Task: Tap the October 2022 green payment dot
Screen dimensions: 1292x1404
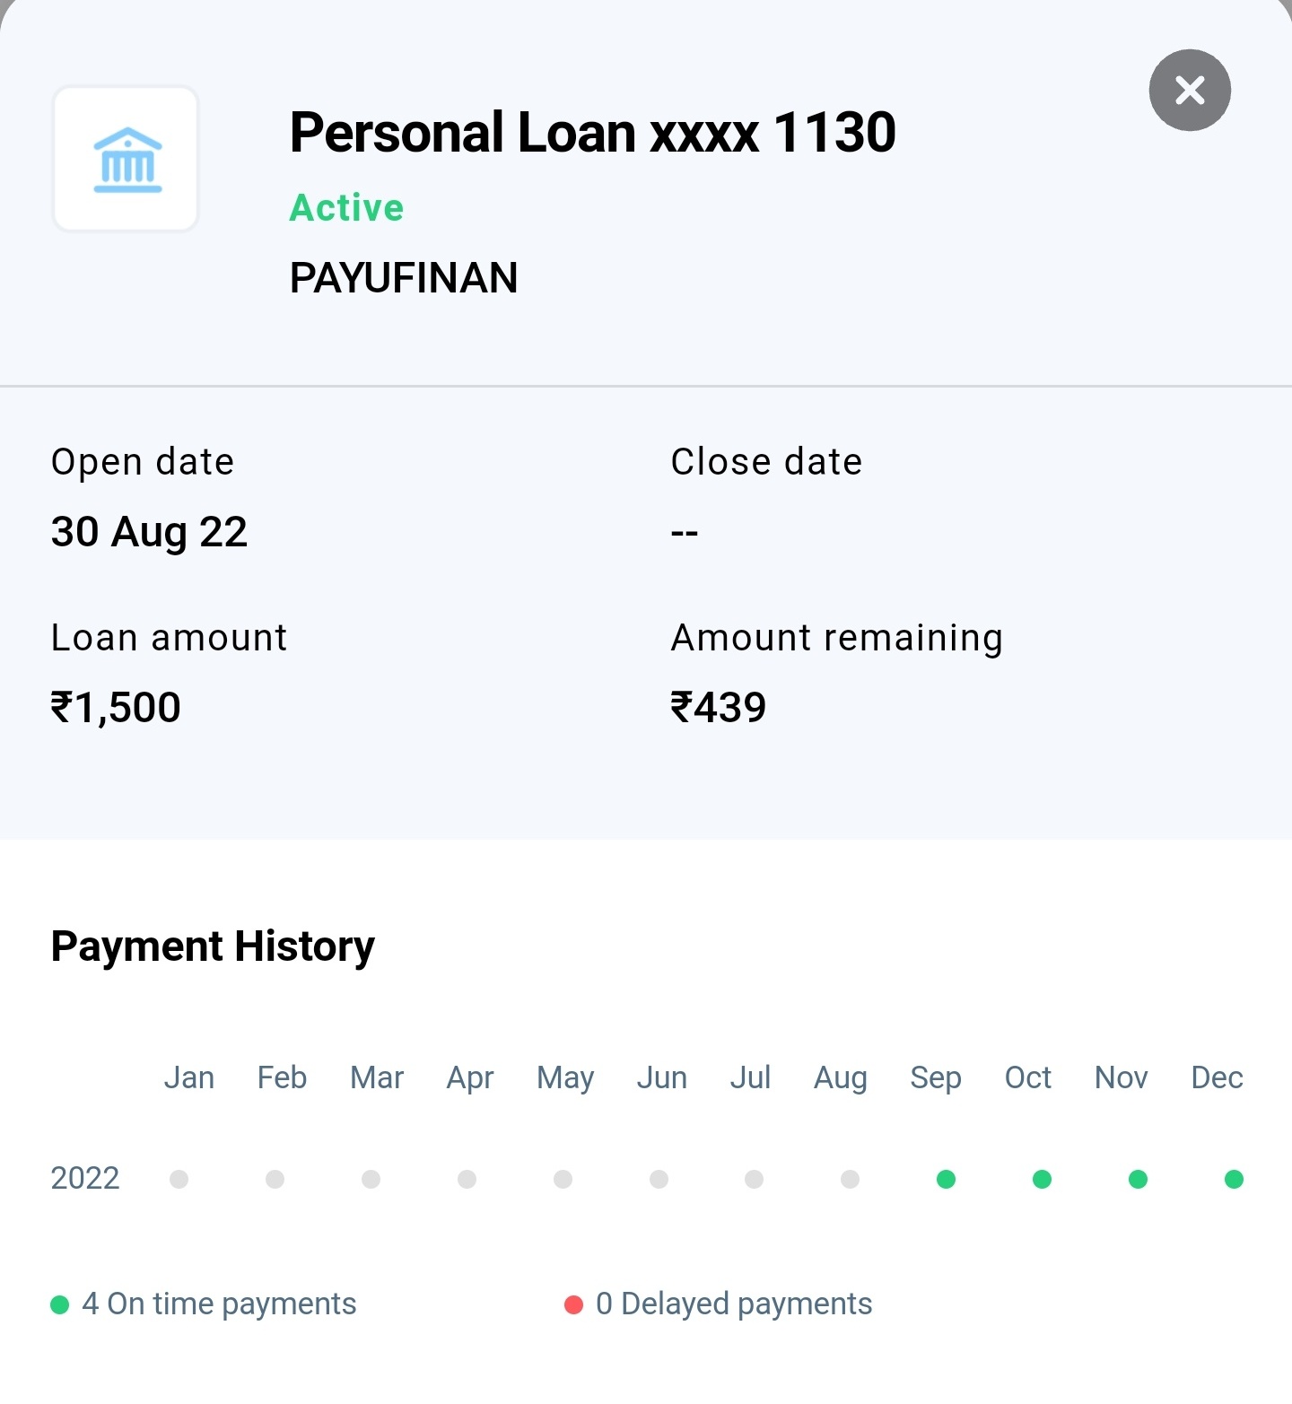Action: point(1042,1179)
